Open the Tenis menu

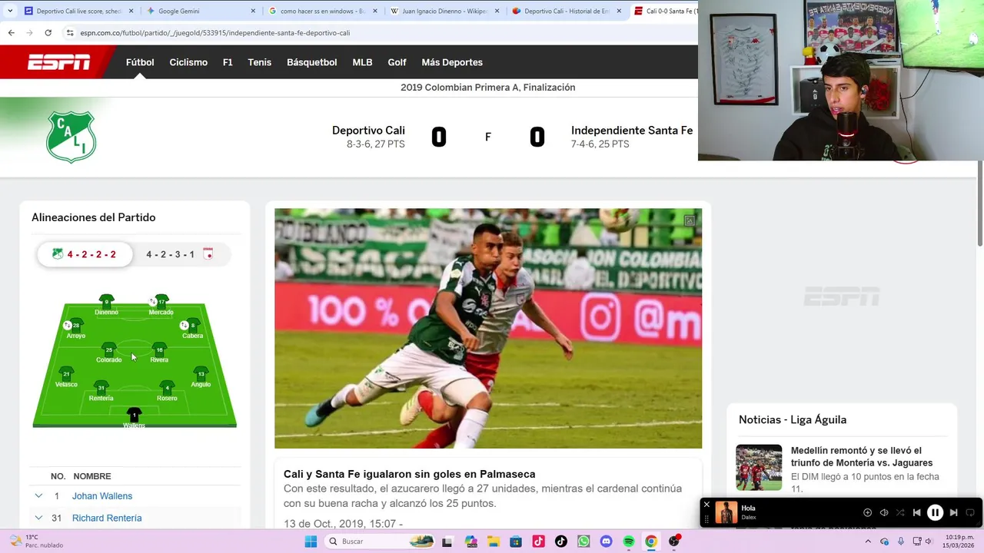pyautogui.click(x=260, y=62)
